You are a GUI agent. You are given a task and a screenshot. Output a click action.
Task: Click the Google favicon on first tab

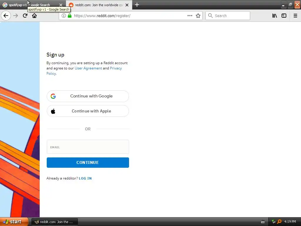5,5
